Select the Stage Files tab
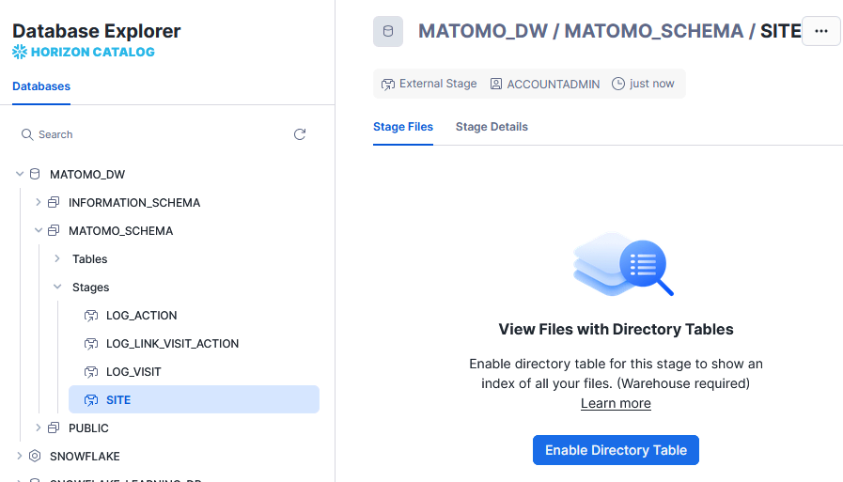 coord(403,127)
